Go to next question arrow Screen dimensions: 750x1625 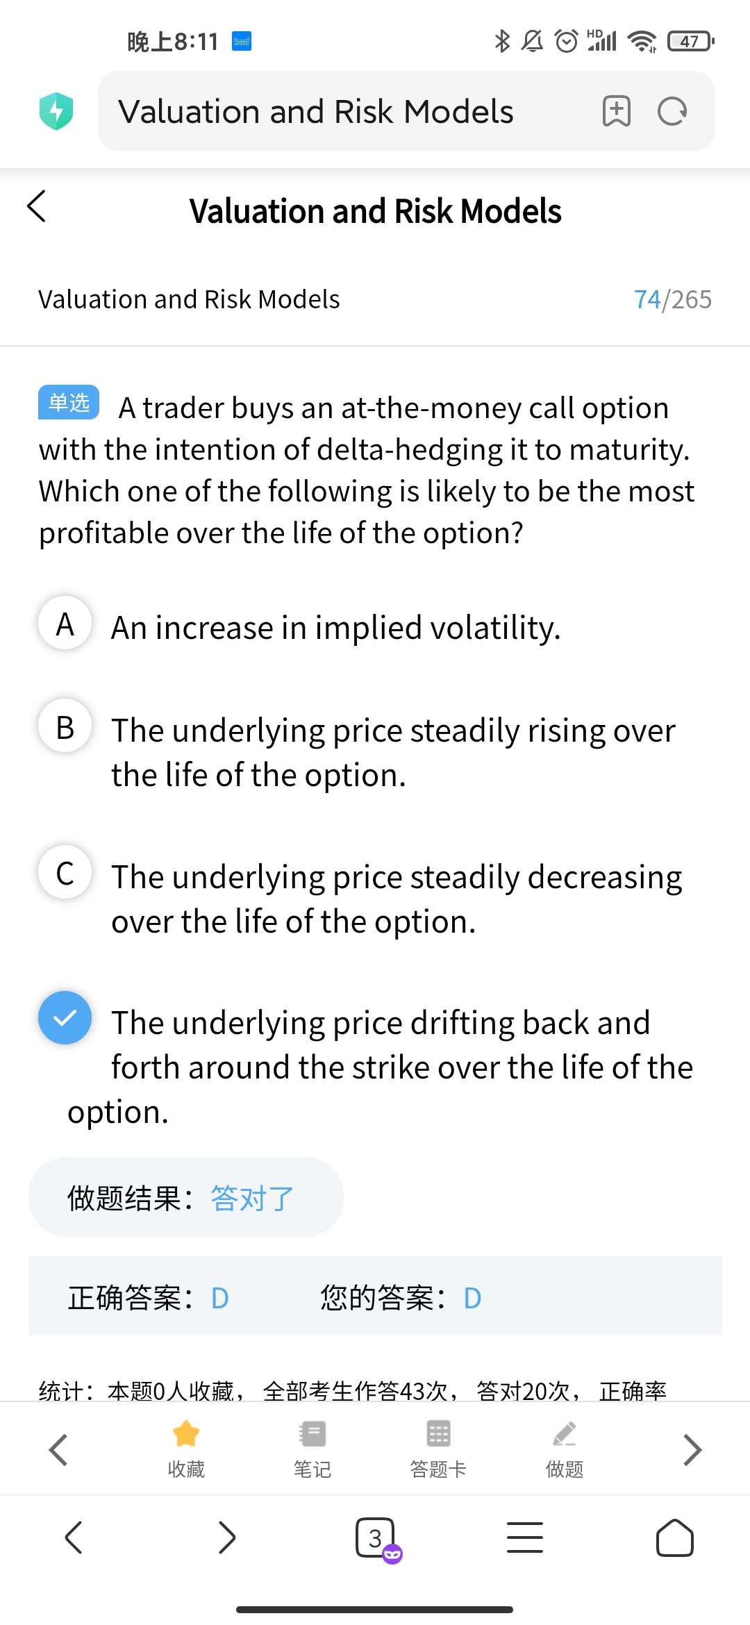tap(692, 1450)
